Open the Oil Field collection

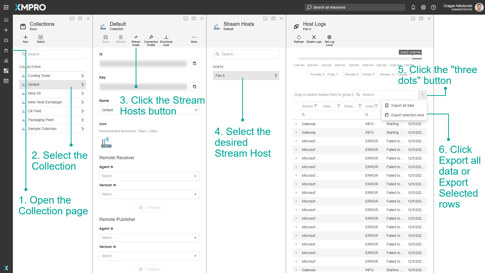[x=53, y=111]
